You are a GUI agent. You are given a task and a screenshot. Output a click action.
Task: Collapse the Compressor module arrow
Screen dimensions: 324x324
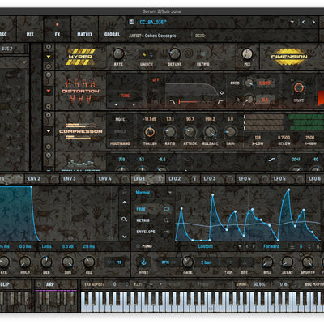(x=49, y=131)
